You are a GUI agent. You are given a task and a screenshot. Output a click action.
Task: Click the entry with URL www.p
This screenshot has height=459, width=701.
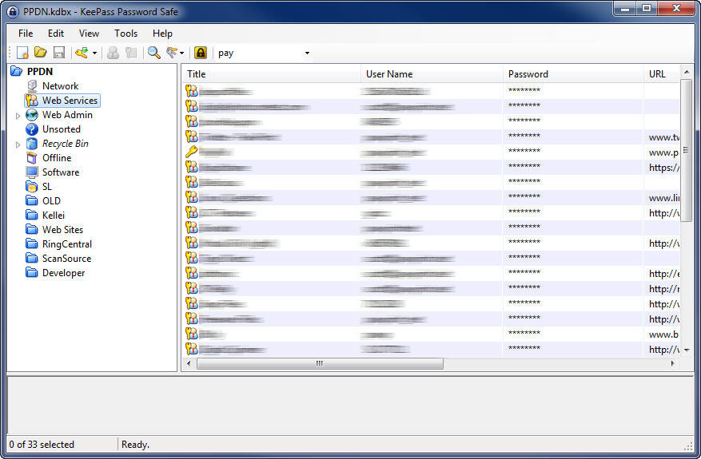[x=432, y=152]
